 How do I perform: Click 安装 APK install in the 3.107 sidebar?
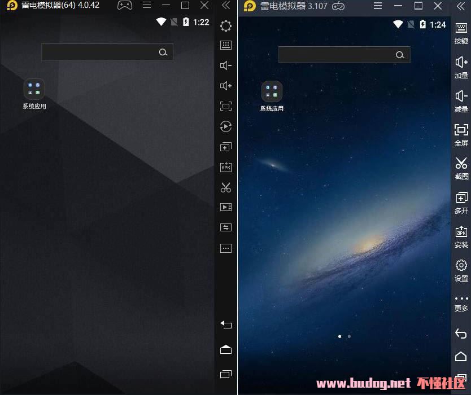tap(461, 237)
